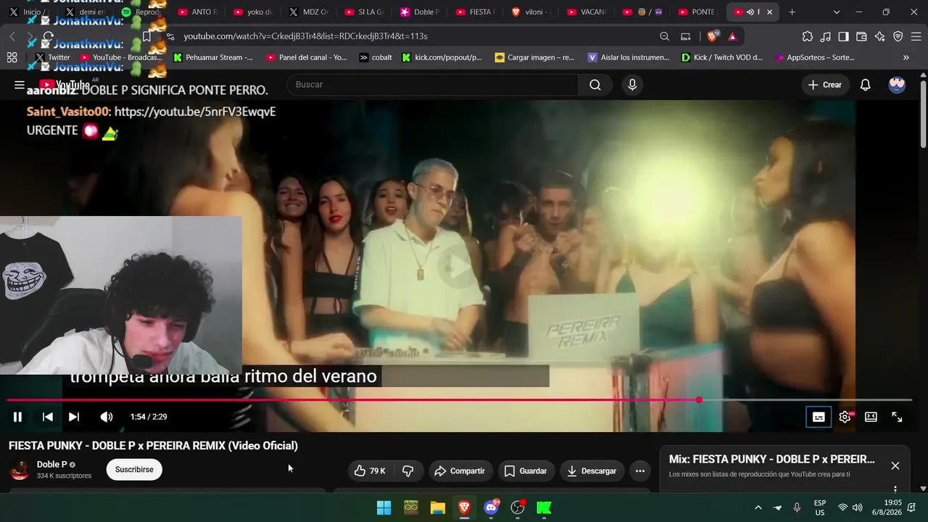
Task: Toggle the browser sidebar panel
Action: tap(844, 36)
